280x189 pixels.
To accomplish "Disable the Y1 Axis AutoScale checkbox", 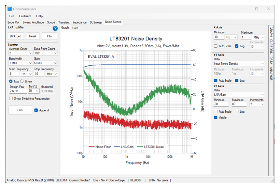I will 216,81.
